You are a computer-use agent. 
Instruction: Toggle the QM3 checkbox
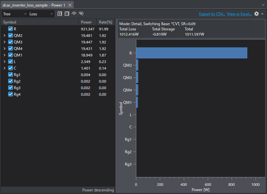pos(10,42)
